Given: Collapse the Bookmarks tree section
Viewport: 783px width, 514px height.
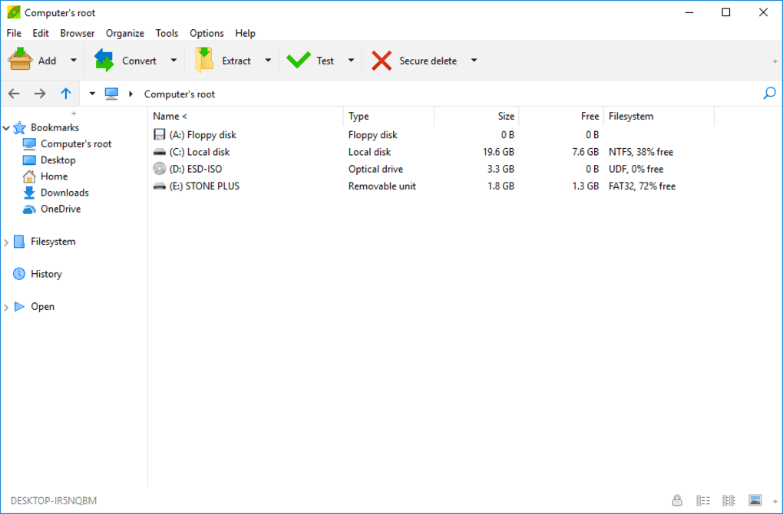Looking at the screenshot, I should click(x=6, y=128).
